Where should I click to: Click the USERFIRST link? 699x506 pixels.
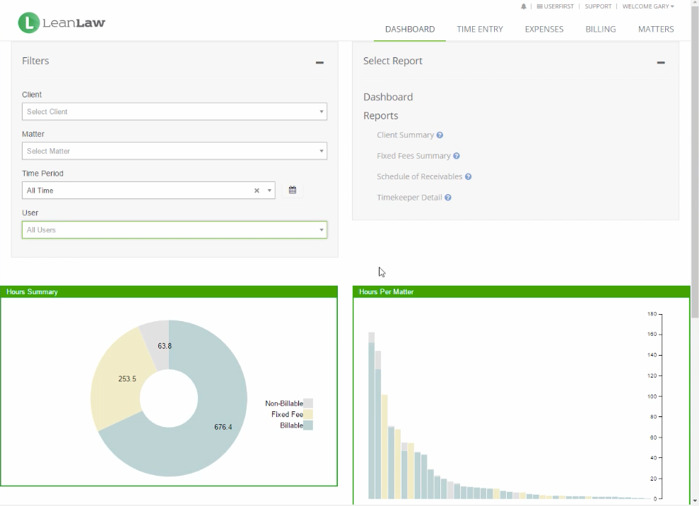[556, 6]
